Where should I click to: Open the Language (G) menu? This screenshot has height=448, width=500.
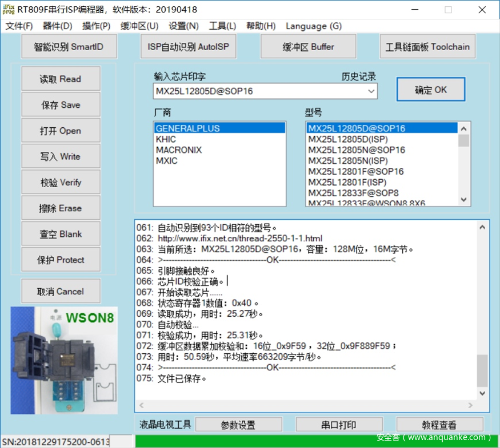pyautogui.click(x=313, y=26)
